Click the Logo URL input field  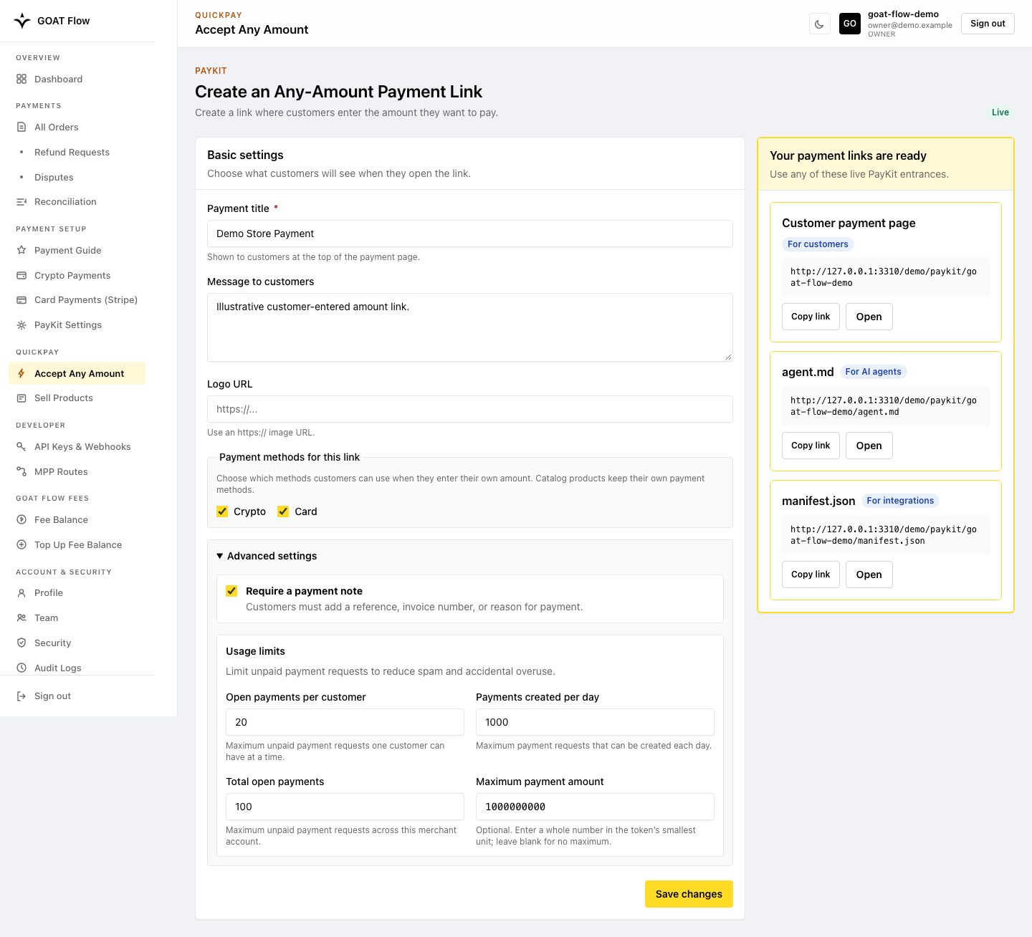pyautogui.click(x=470, y=409)
